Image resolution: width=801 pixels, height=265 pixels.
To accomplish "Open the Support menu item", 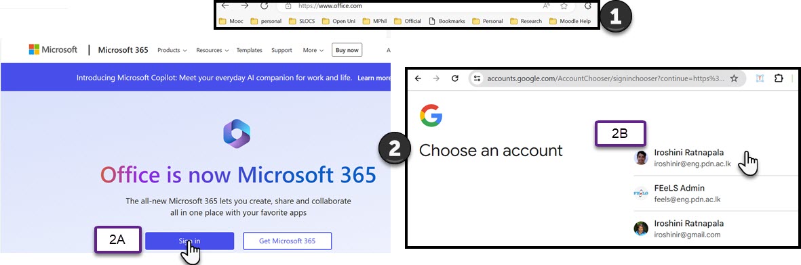I will (x=281, y=50).
